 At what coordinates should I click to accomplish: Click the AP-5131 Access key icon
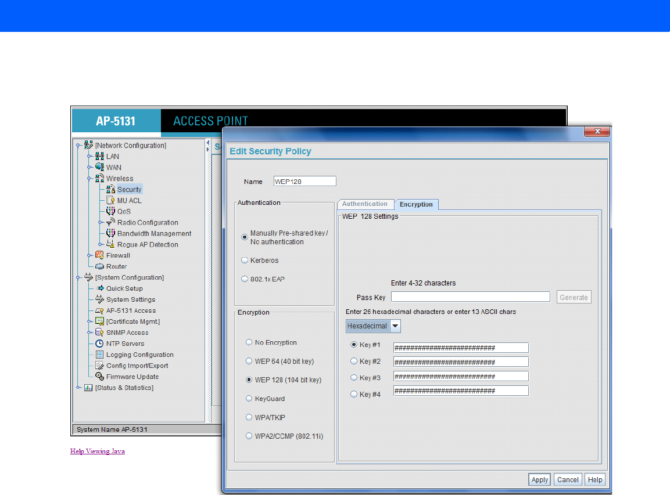click(99, 310)
